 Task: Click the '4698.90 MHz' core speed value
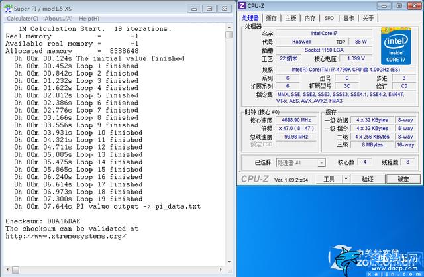click(296, 120)
